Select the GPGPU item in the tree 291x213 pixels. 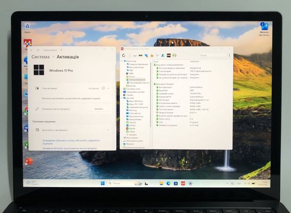pyautogui.click(x=133, y=125)
